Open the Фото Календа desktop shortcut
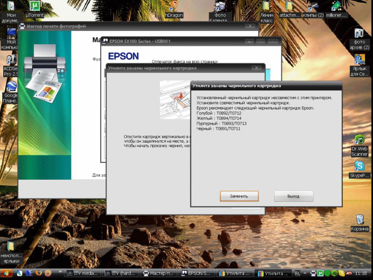The image size is (373, 280). point(220,11)
